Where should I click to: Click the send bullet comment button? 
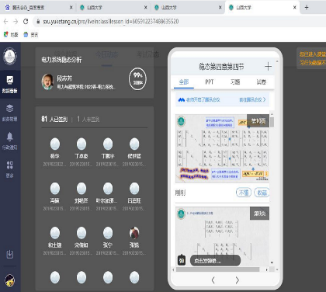215,260
